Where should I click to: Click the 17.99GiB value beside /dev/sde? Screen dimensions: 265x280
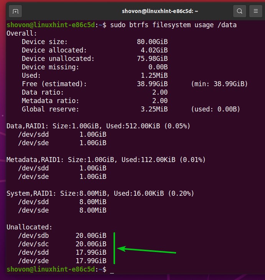tap(91, 261)
